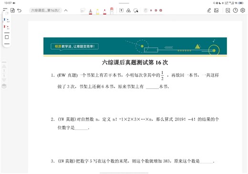This screenshot has height=174, width=248.
Task: Insert an image with the picture icon
Action: (216, 10)
